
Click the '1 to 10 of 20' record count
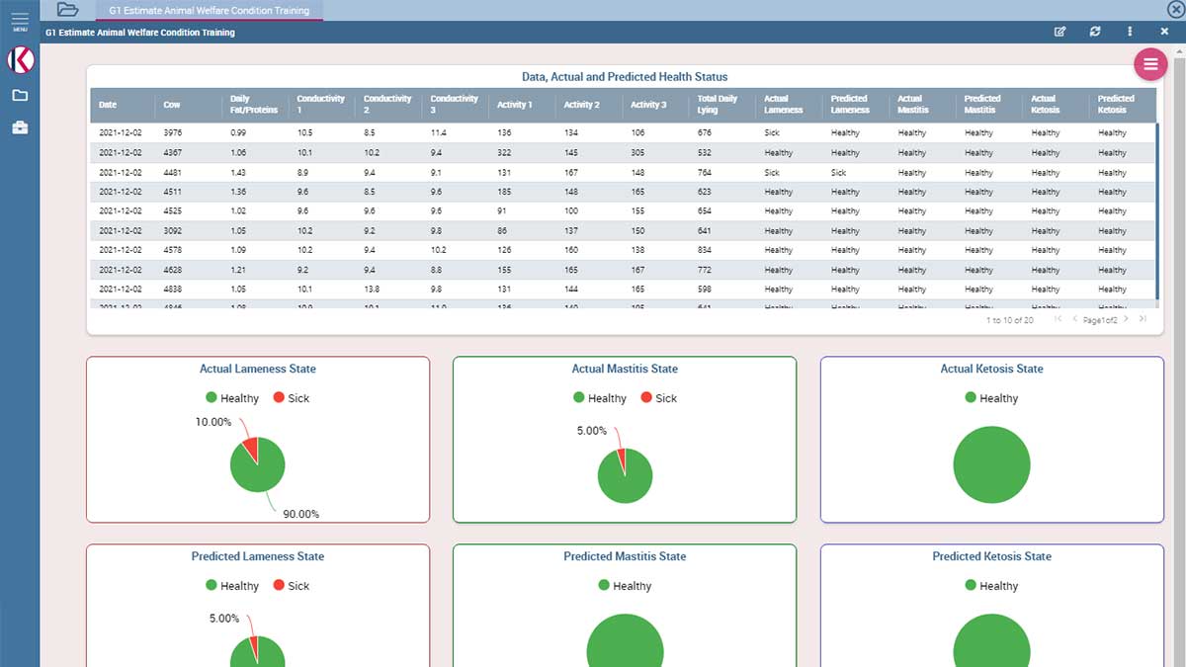coord(1009,320)
